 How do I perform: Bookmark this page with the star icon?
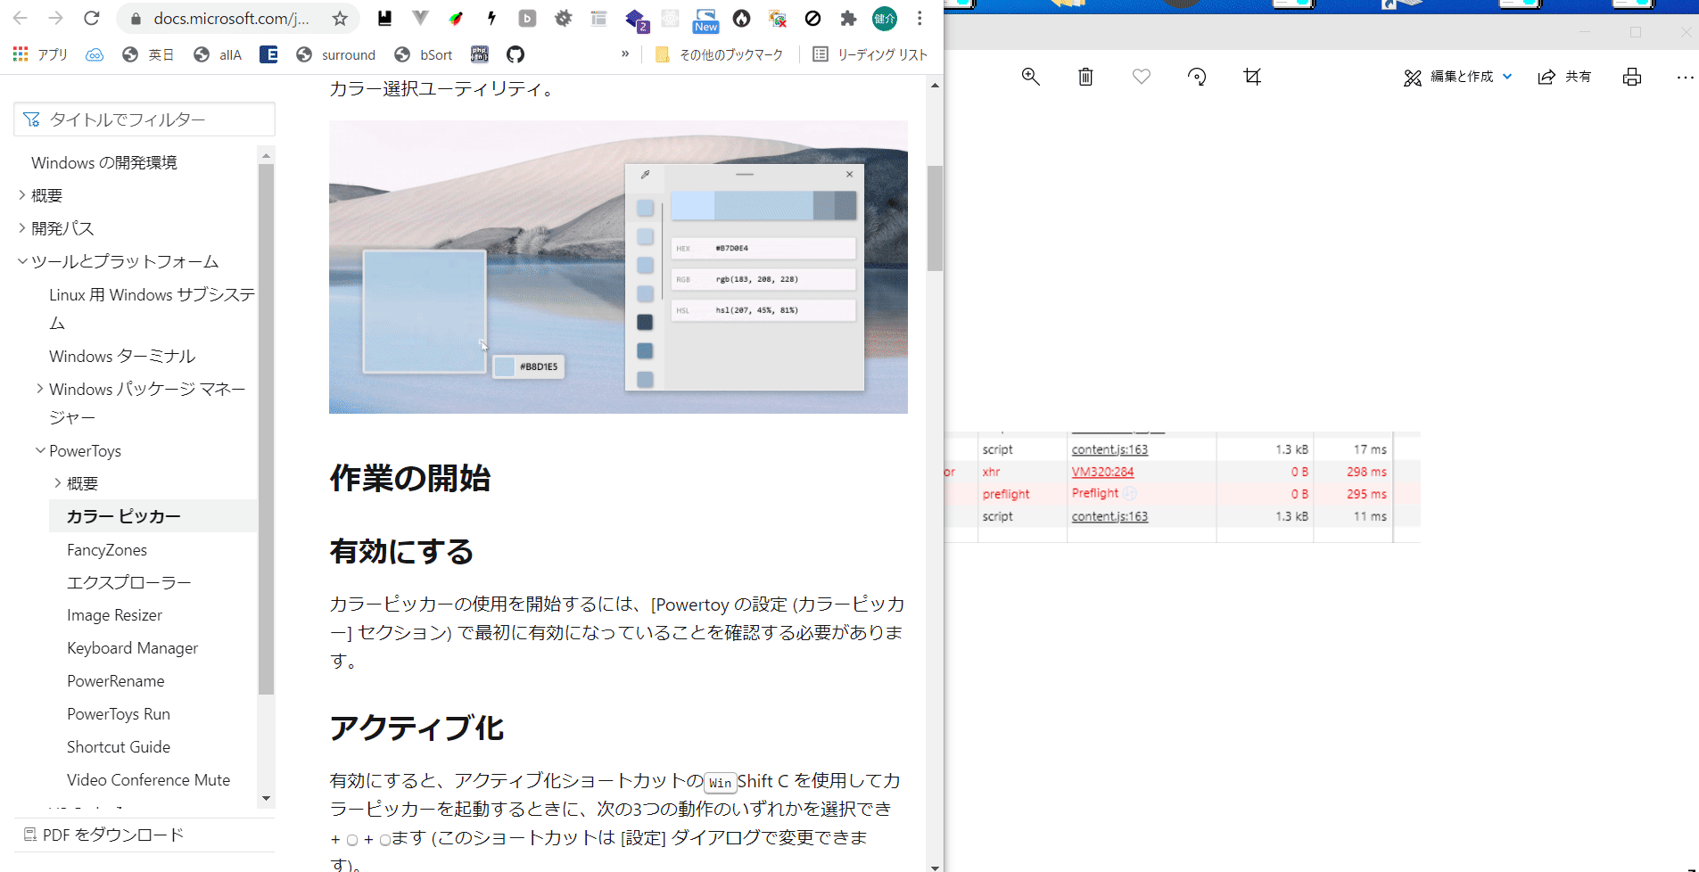[340, 19]
